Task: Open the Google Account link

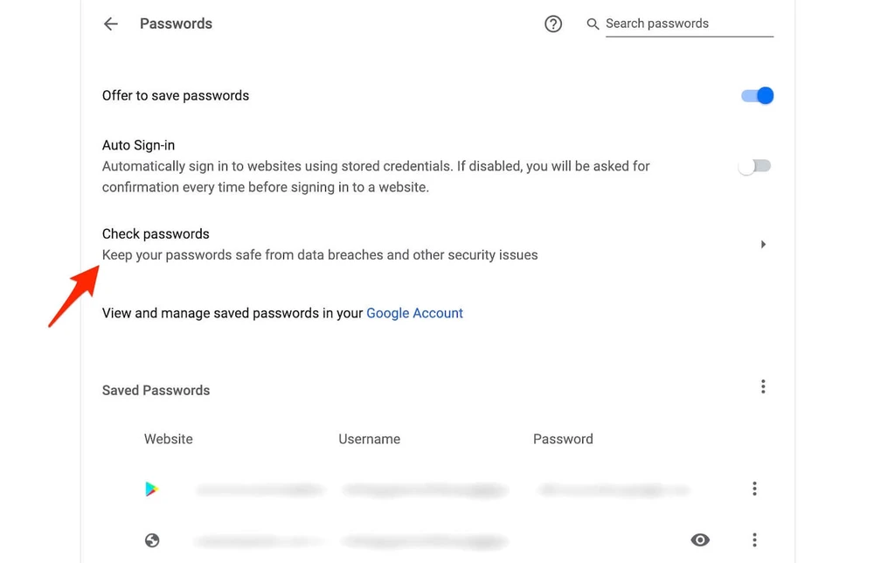Action: [x=414, y=312]
